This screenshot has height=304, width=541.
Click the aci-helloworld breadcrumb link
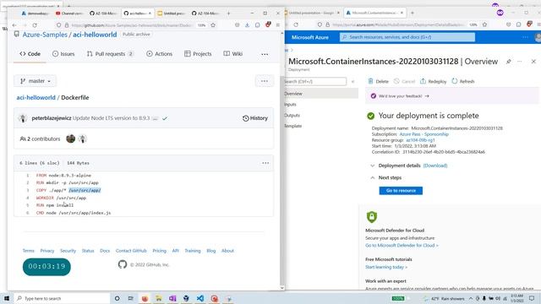point(36,98)
